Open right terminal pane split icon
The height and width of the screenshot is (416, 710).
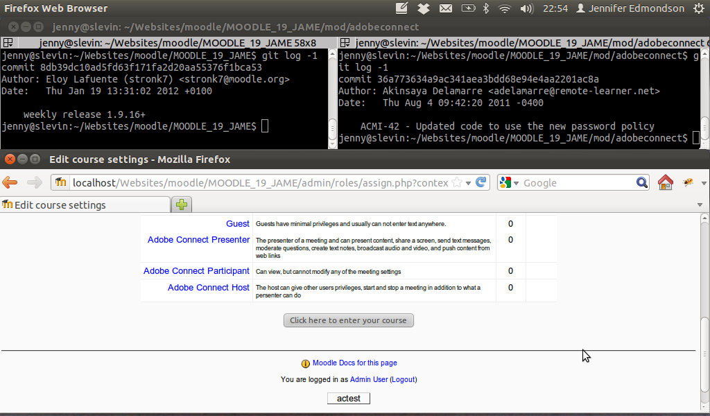click(345, 42)
